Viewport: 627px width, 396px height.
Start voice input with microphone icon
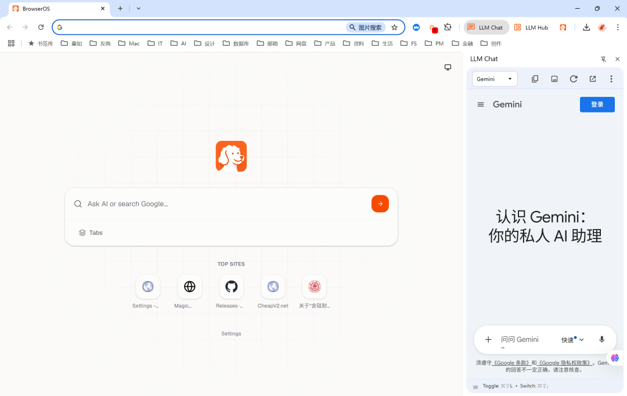[601, 340]
